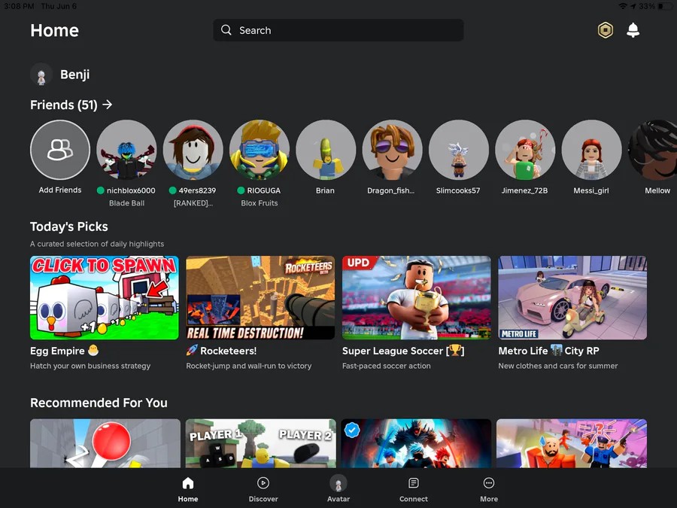The height and width of the screenshot is (508, 677).
Task: Click the Add Friends circle icon
Action: [x=60, y=150]
